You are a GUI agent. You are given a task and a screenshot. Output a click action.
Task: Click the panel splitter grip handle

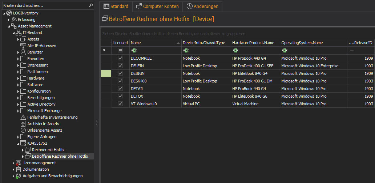(x=97, y=123)
